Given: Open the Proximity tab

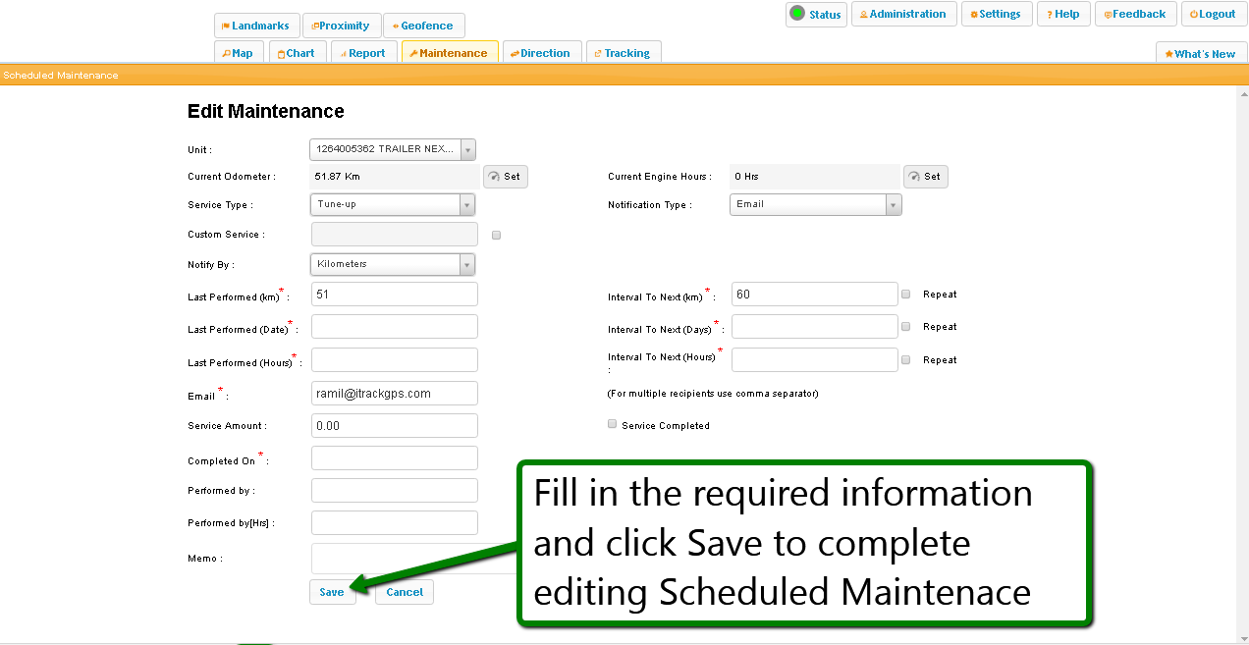Looking at the screenshot, I should [x=342, y=26].
